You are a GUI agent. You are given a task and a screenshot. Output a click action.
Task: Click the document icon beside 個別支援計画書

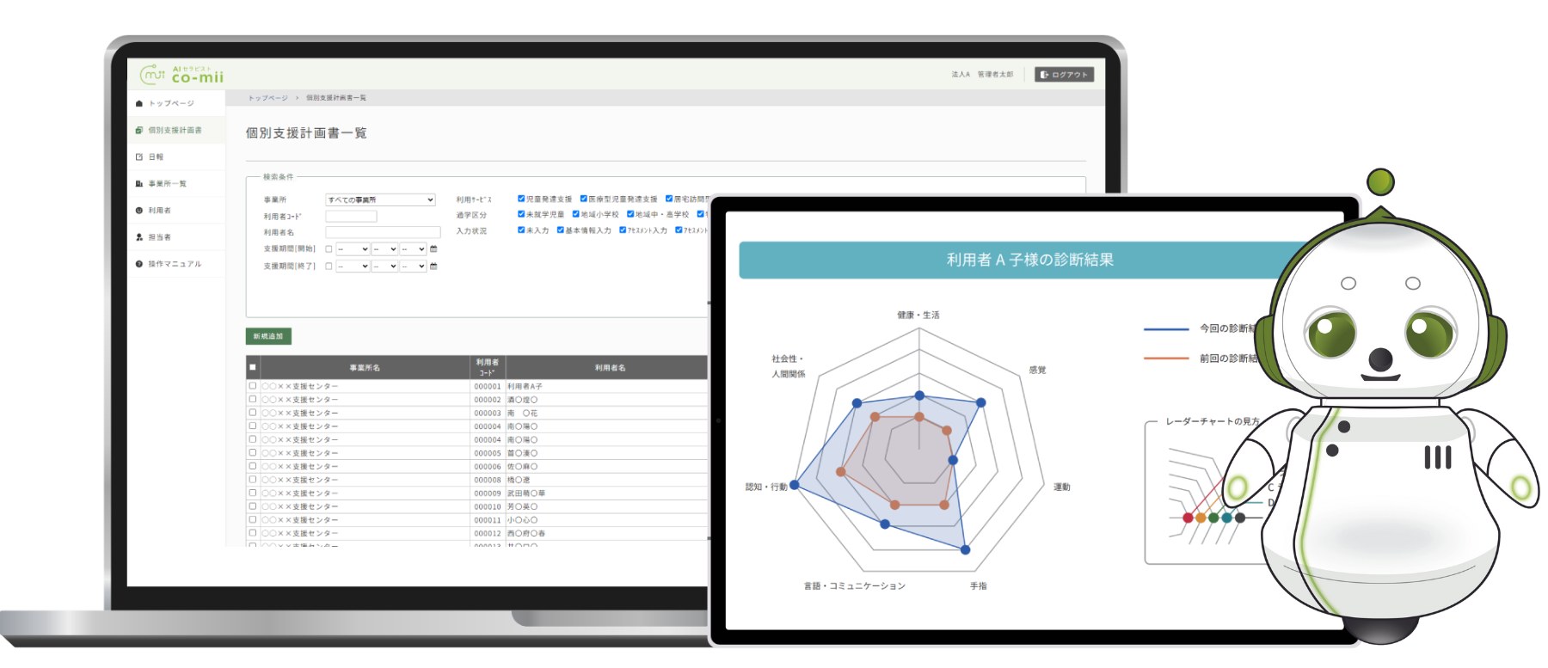tap(139, 130)
